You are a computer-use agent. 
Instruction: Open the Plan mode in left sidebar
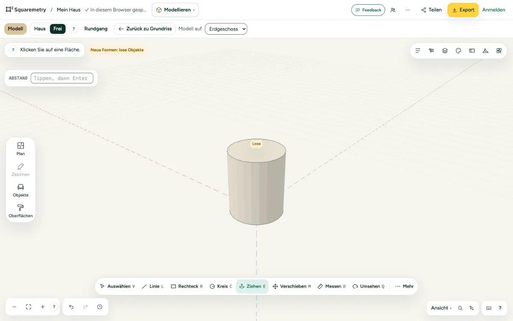point(21,149)
